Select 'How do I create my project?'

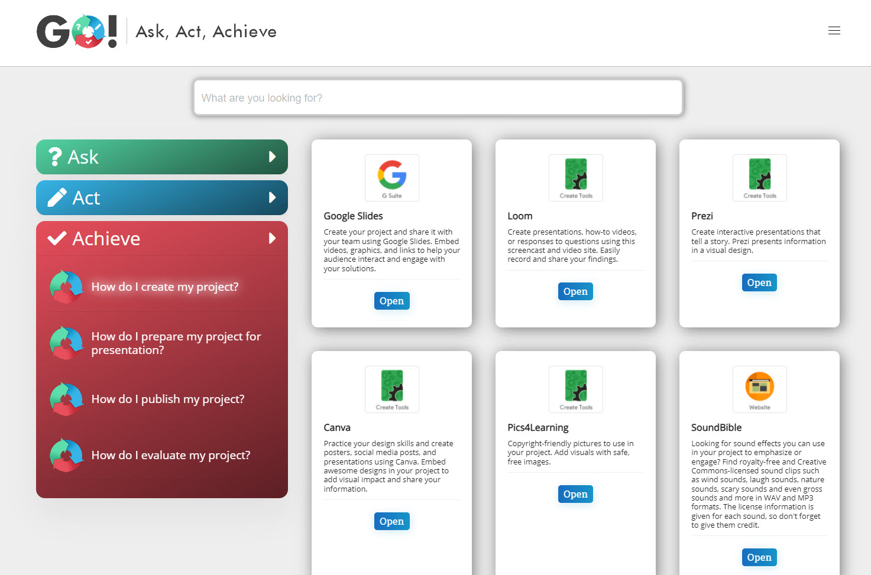[165, 287]
